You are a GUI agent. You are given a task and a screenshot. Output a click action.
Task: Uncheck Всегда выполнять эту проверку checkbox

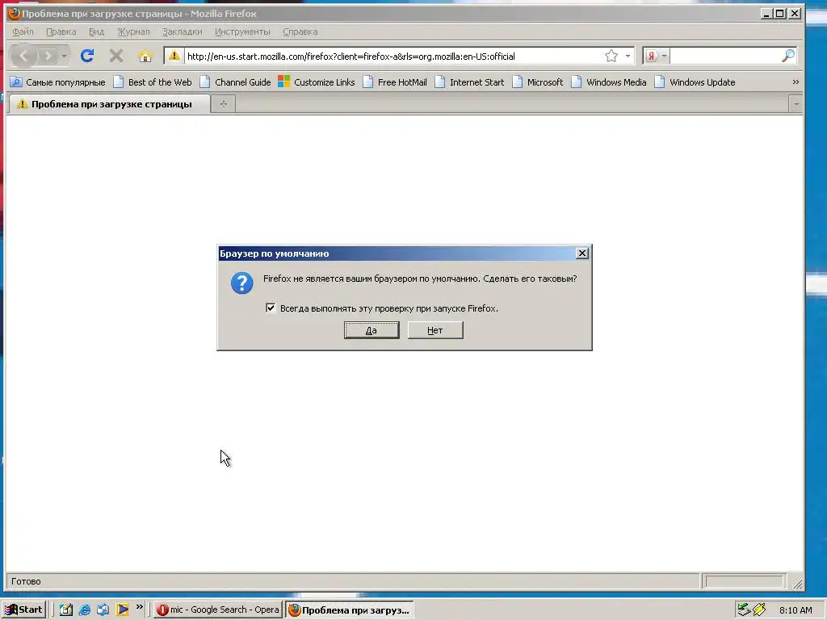click(x=271, y=308)
